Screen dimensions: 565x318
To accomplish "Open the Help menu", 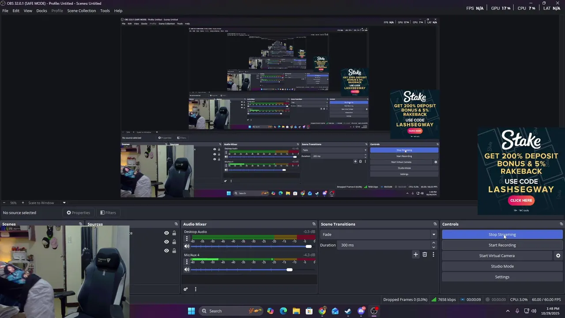I will click(118, 11).
